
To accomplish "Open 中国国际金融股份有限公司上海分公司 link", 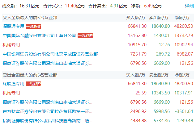I will (x=40, y=35).
